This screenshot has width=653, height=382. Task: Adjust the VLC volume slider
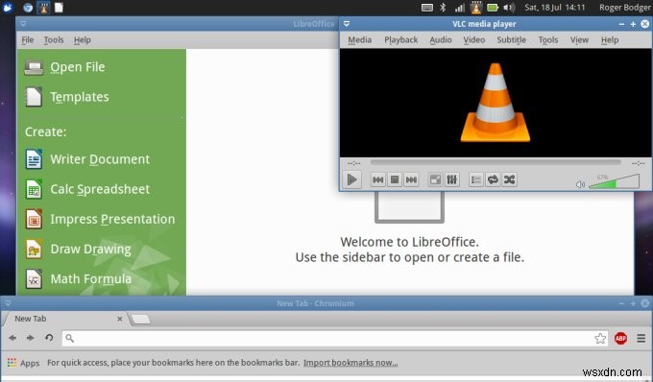(614, 181)
